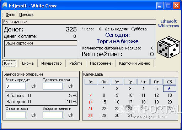
Task: Switch to the Банк tab
Action: click(9, 64)
